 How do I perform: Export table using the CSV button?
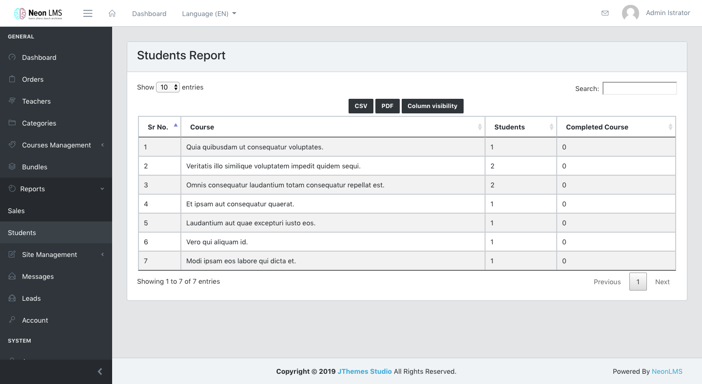coord(361,106)
